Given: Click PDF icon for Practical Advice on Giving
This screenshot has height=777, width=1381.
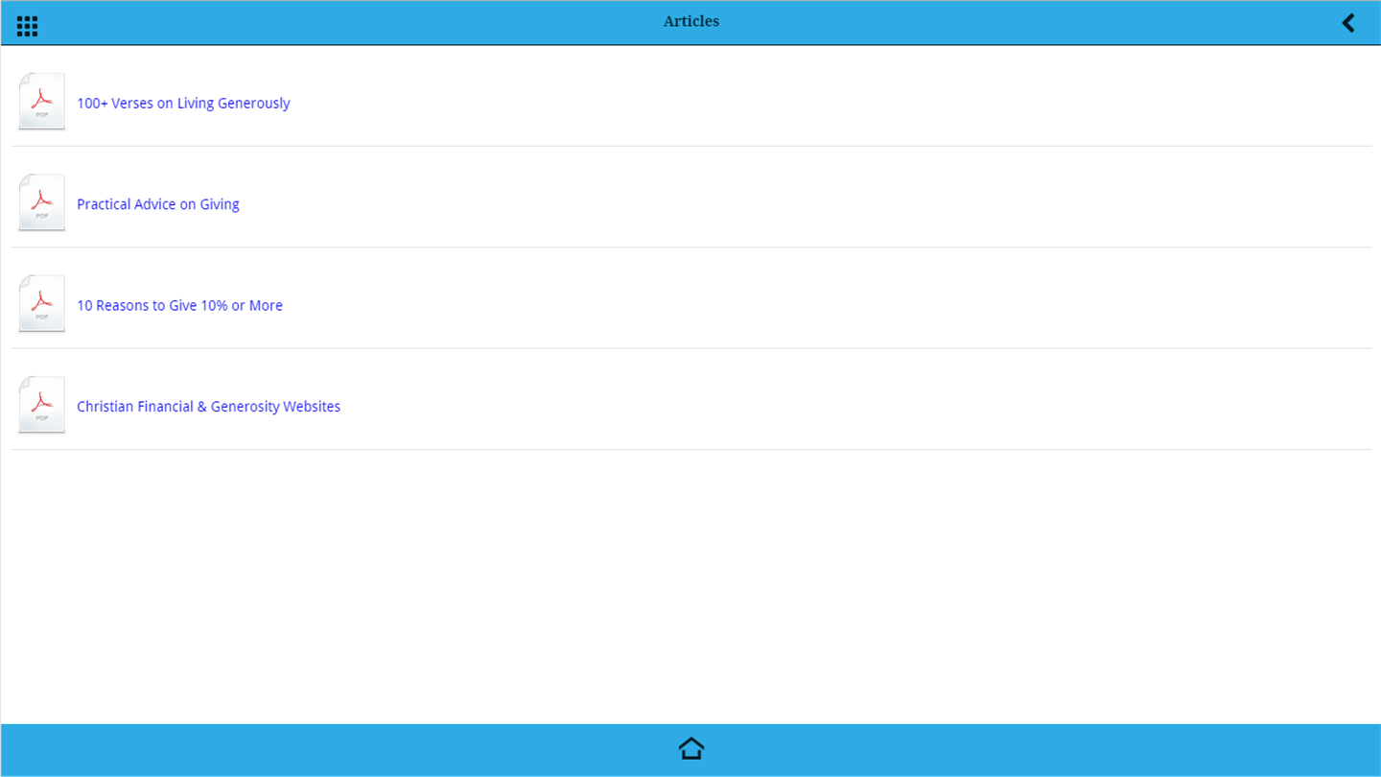Looking at the screenshot, I should [42, 202].
